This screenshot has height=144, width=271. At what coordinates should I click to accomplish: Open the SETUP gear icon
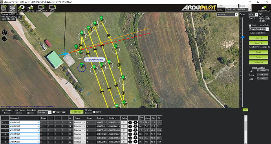pyautogui.click(x=22, y=8)
